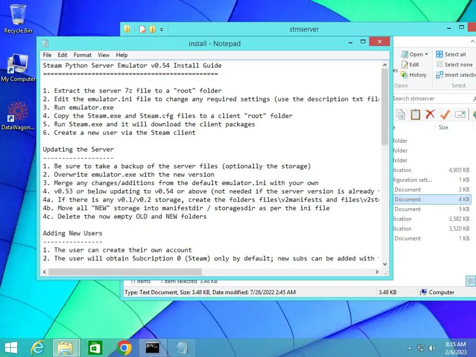The width and height of the screenshot is (476, 357).
Task: Select the 3,582 KB application row
Action: click(432, 219)
